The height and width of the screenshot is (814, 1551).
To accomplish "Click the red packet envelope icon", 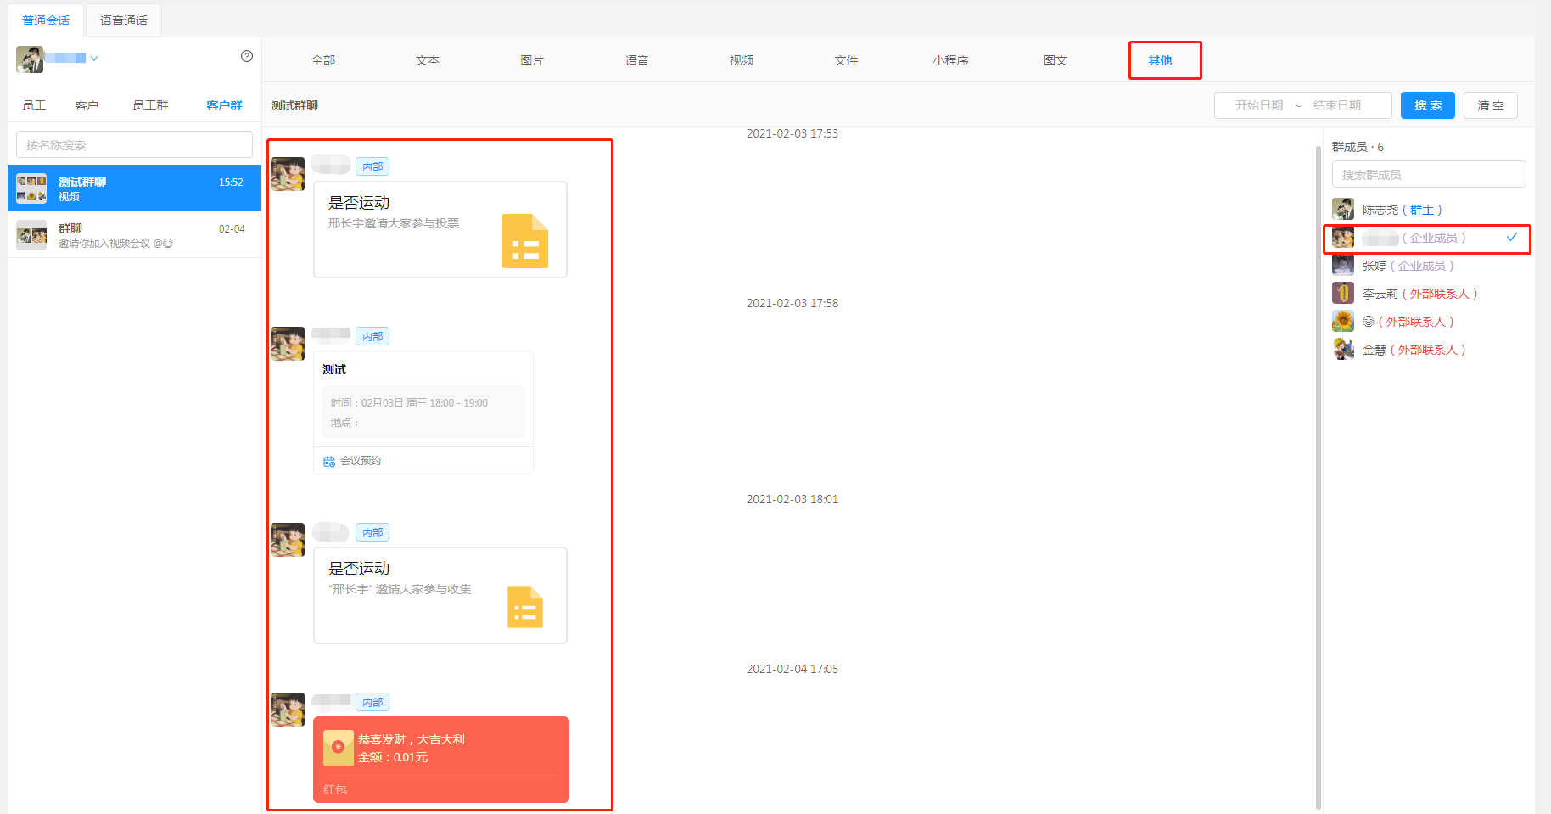I will (338, 748).
